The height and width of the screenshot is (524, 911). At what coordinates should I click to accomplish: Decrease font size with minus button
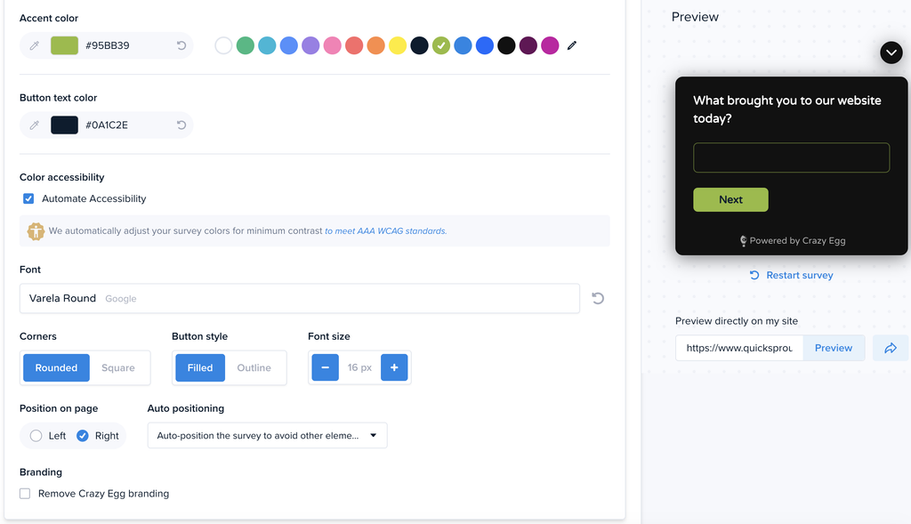[x=326, y=367]
